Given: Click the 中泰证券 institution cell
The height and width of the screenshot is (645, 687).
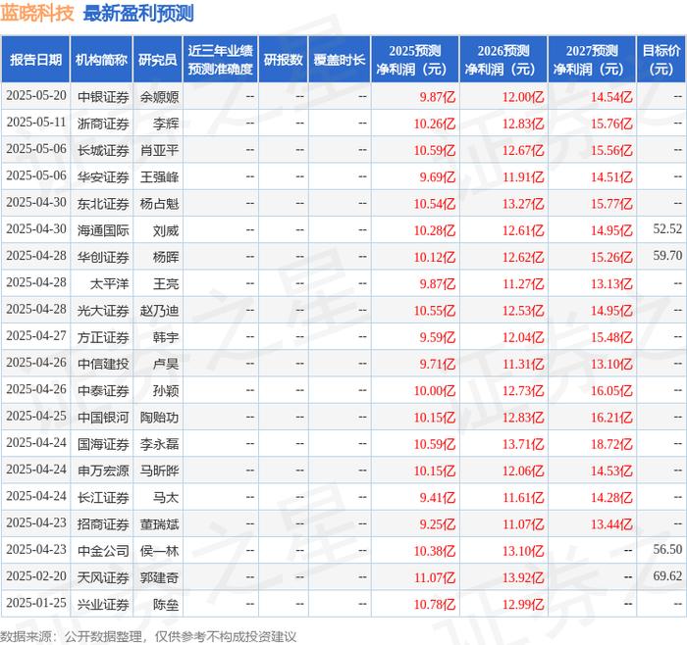Looking at the screenshot, I should pyautogui.click(x=103, y=390).
